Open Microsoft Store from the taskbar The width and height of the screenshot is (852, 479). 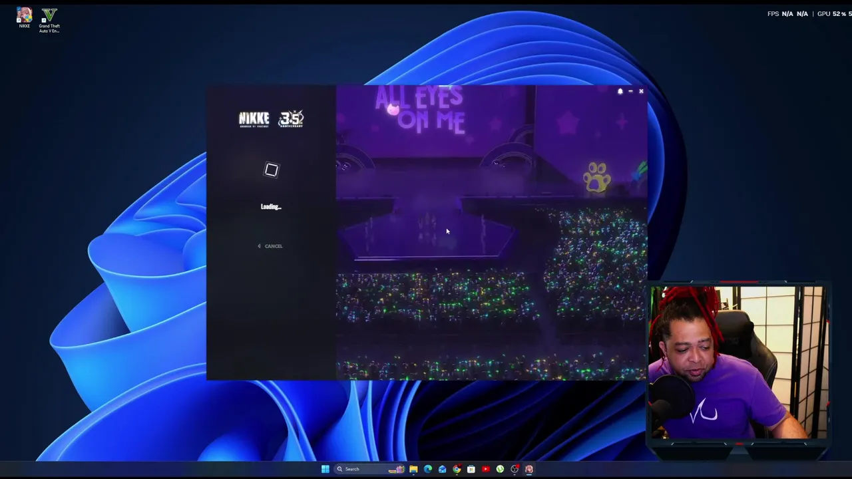pyautogui.click(x=471, y=469)
